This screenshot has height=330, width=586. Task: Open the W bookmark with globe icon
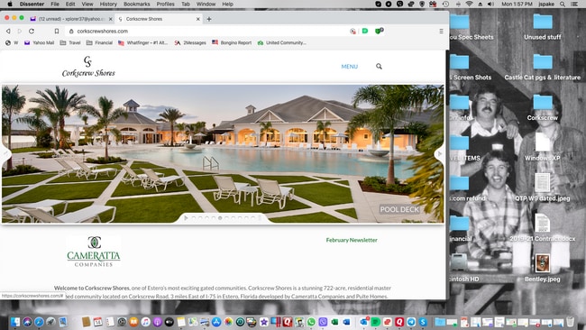tap(12, 42)
